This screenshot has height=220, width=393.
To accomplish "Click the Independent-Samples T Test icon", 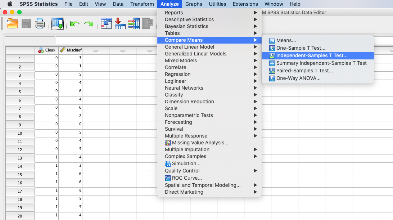I will [x=272, y=56].
